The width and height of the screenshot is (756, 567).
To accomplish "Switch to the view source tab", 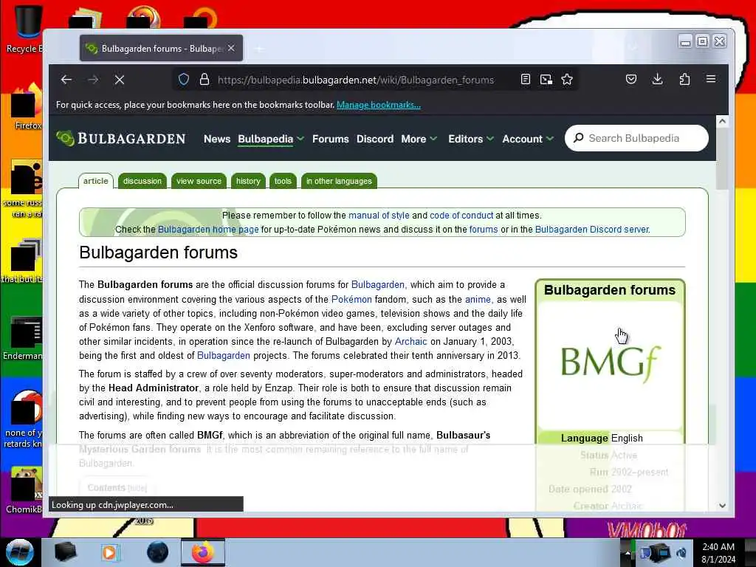I will [x=199, y=181].
